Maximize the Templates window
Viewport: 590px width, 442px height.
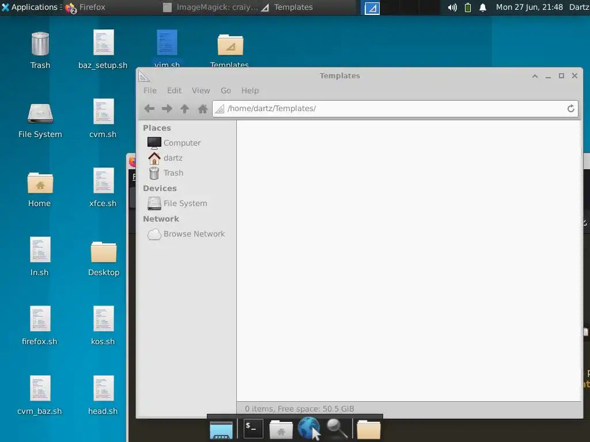[x=561, y=76]
